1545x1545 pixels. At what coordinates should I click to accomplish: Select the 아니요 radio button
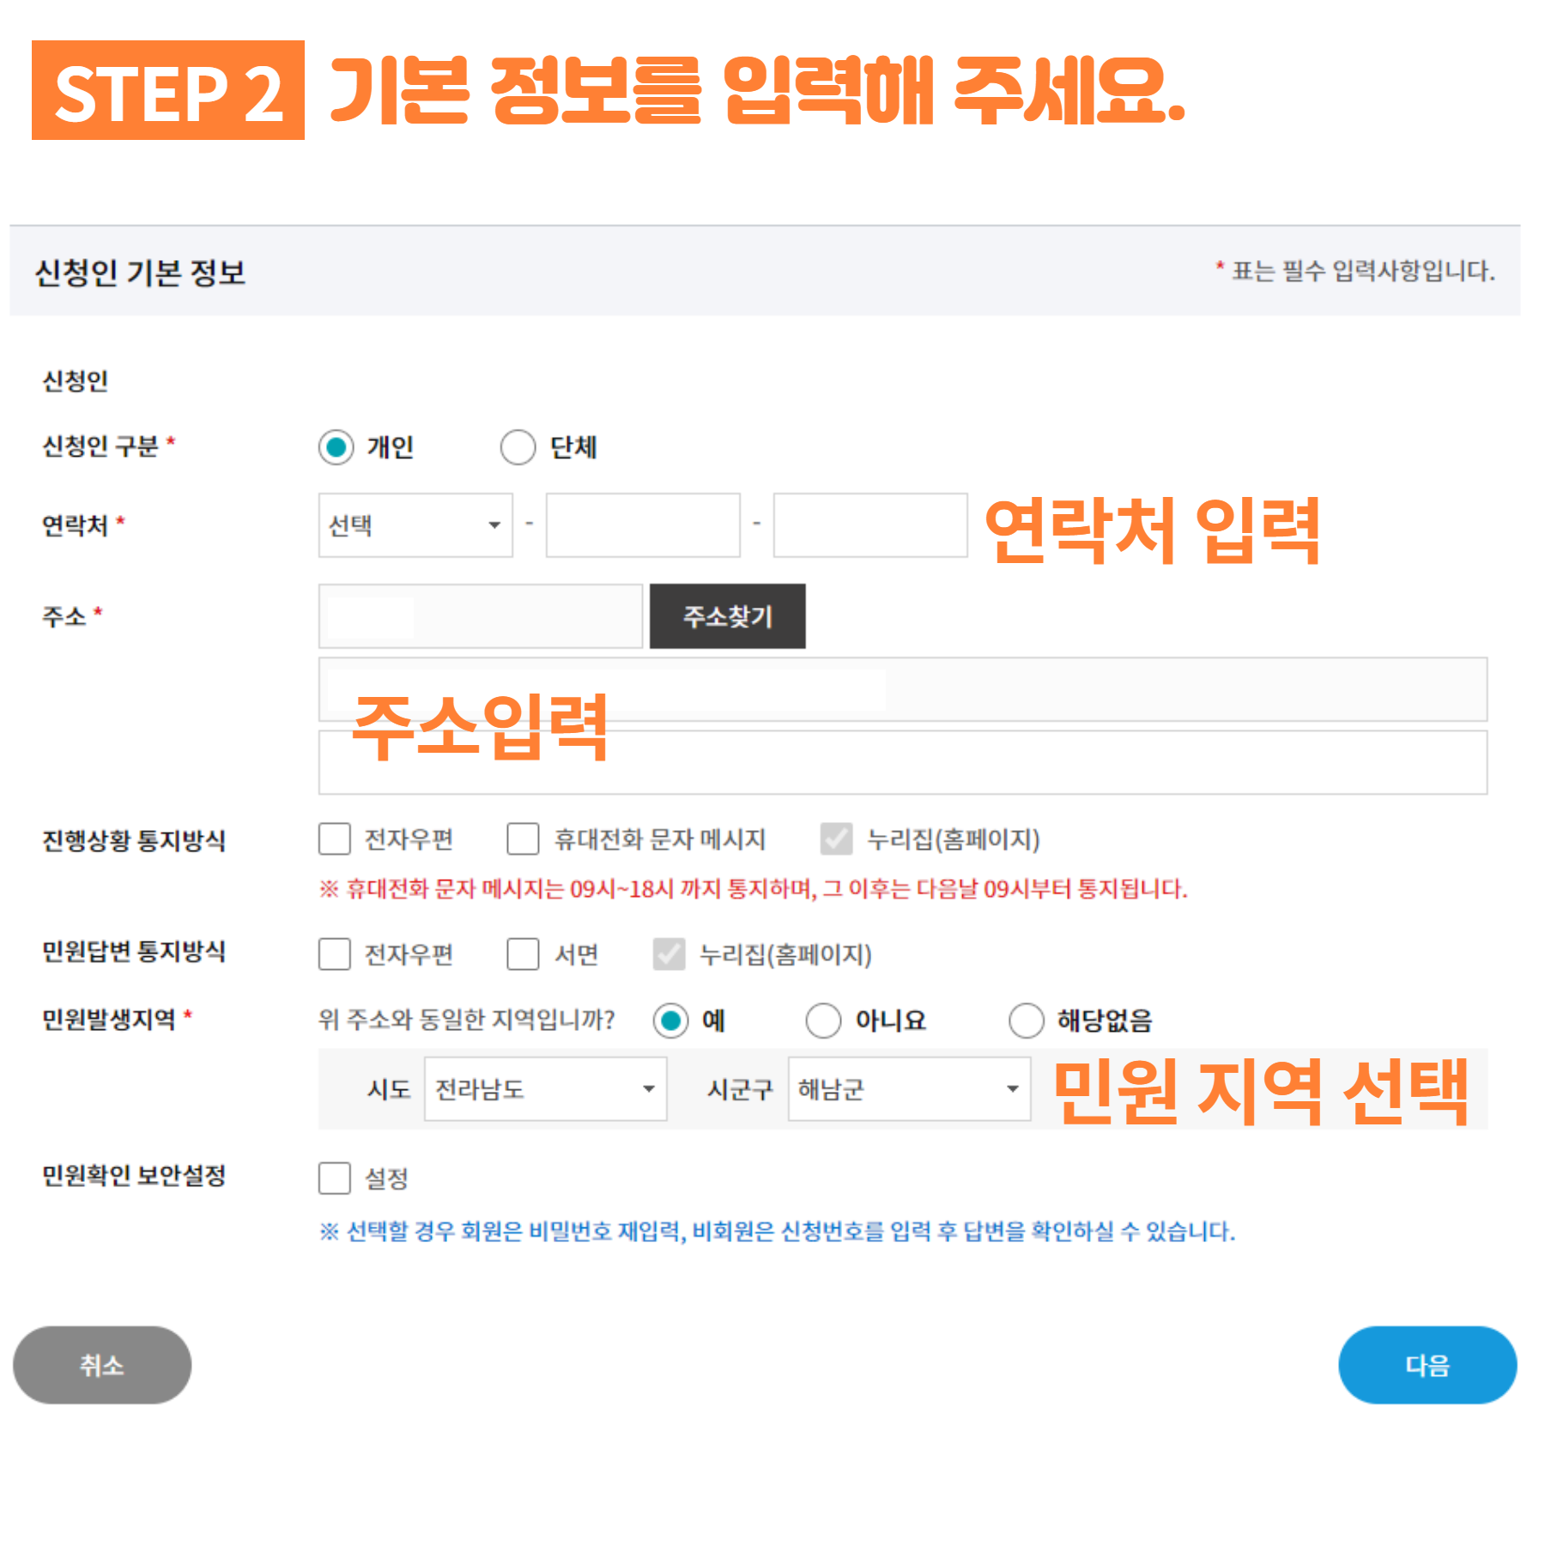823,1021
